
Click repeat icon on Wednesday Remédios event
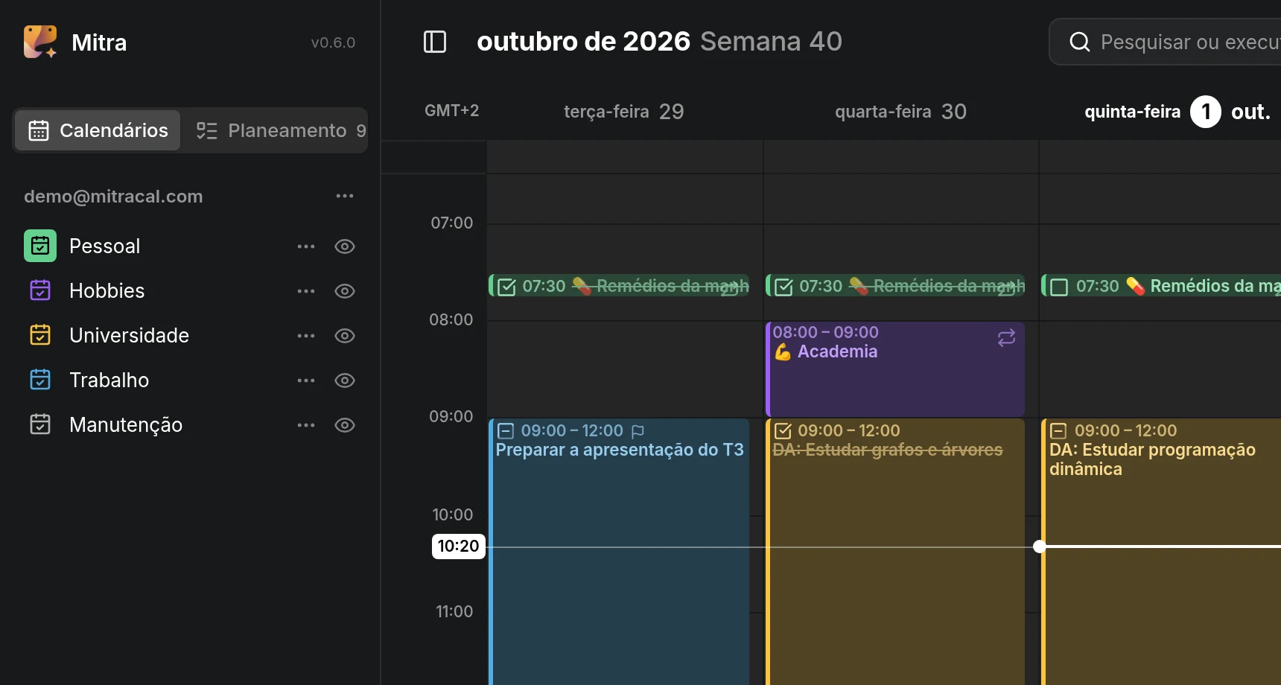(x=1007, y=289)
